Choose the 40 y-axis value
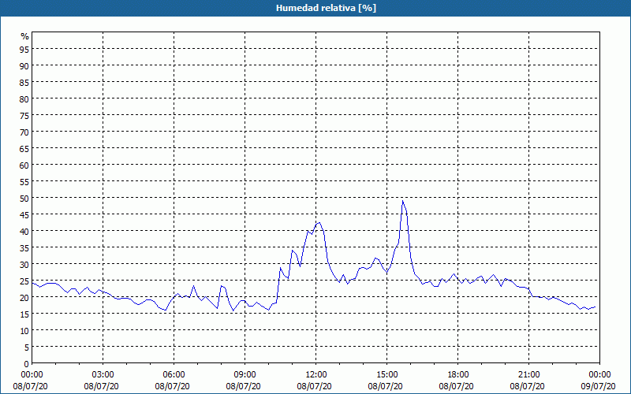The height and width of the screenshot is (394, 631). click(24, 231)
